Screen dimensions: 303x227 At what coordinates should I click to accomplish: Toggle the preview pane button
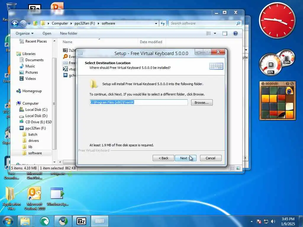pyautogui.click(x=225, y=33)
